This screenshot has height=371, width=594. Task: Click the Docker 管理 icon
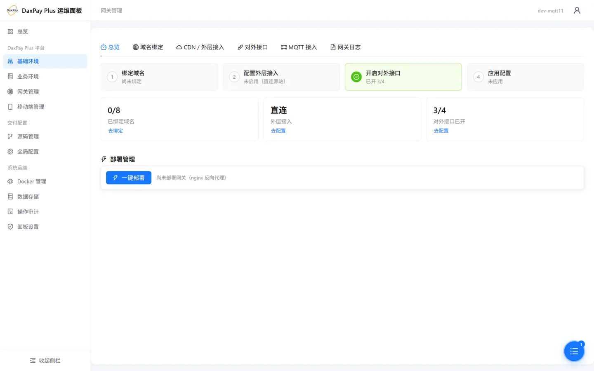[x=10, y=181]
